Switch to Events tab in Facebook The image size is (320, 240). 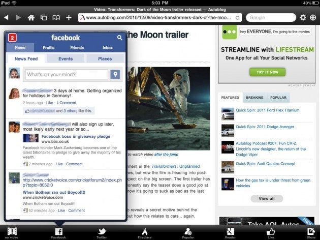(65, 59)
